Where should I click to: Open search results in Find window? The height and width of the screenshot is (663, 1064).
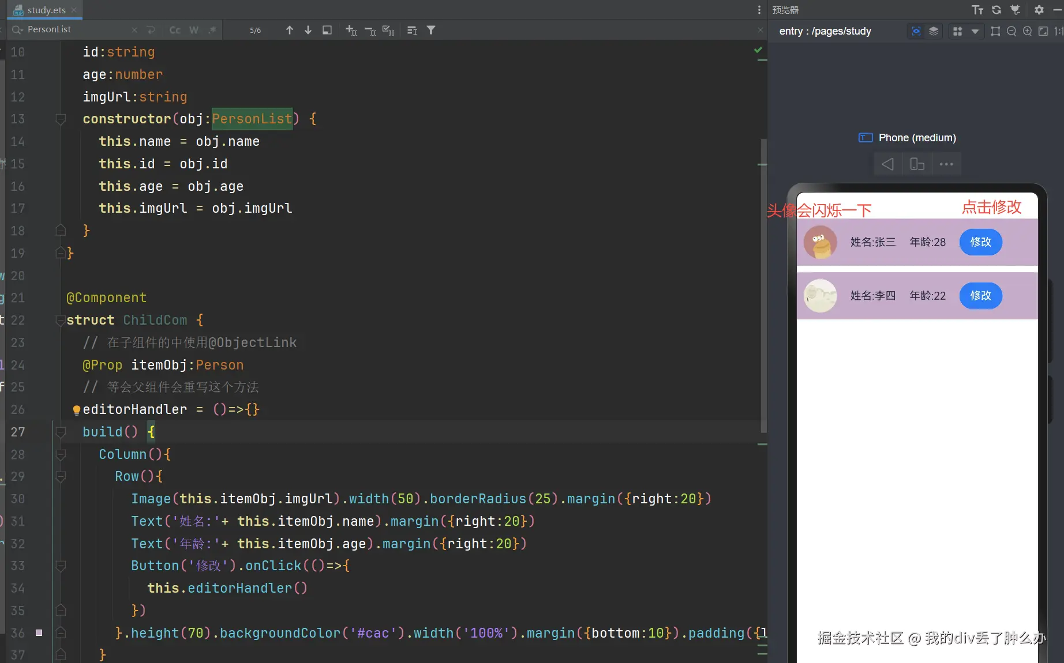(327, 30)
